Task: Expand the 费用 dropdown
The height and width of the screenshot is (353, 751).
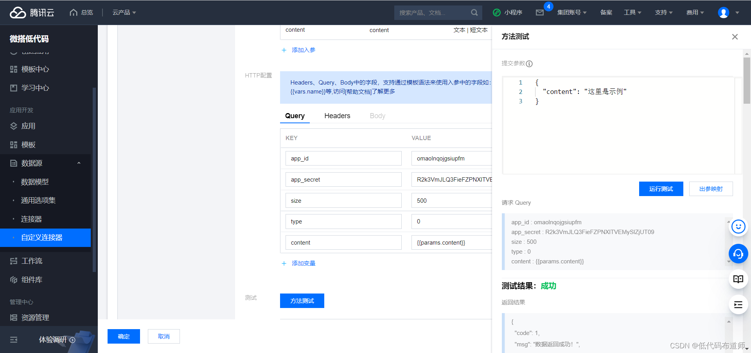Action: (695, 13)
